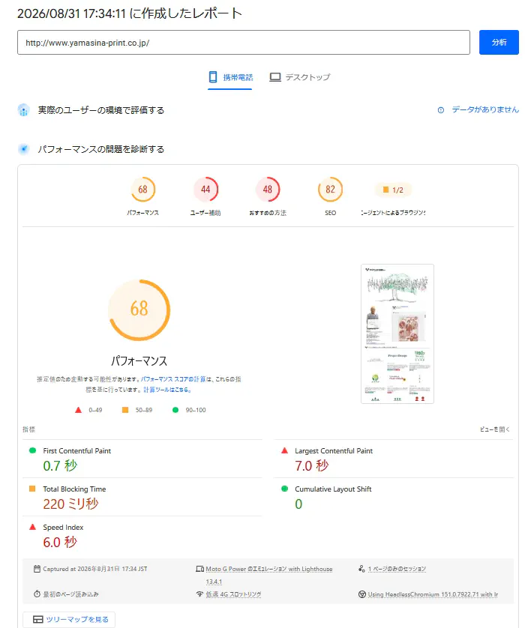Screen dimensions: 525x628
Task: Click the stopwatch icon beside 最初のページ読み込み
Action: coord(37,594)
